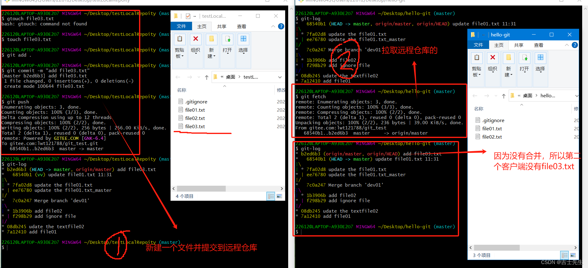Select file02.txt in hello-git explorer
This screenshot has height=268, width=588.
point(492,137)
